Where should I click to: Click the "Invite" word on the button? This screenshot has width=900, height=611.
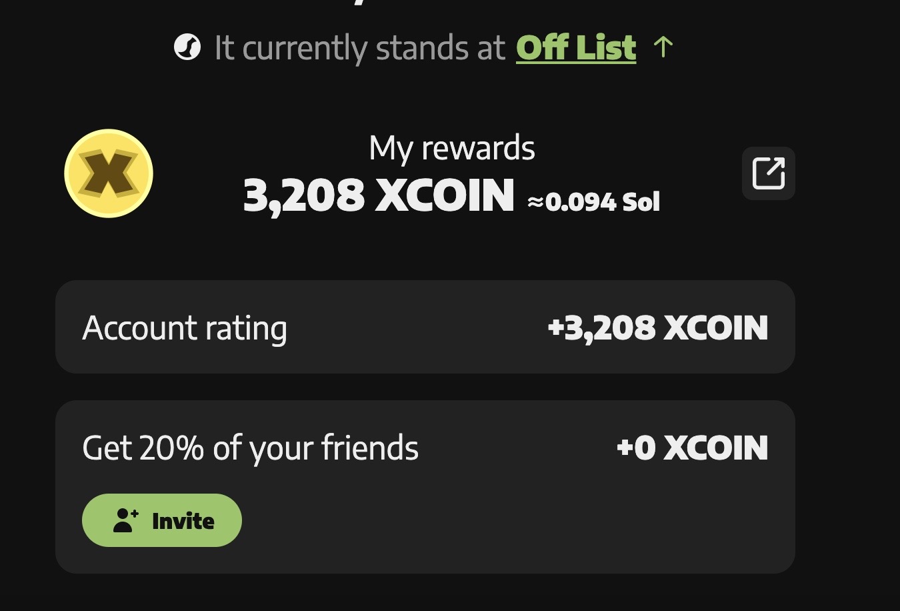tap(183, 521)
